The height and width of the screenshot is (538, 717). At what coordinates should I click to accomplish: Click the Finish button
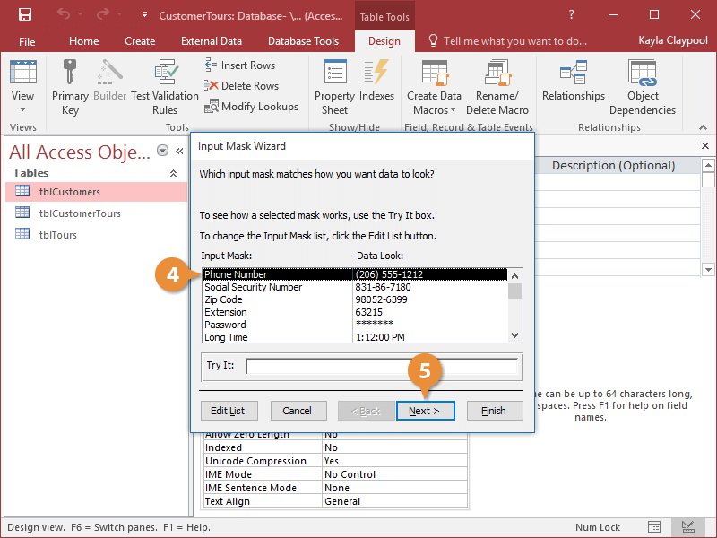495,411
